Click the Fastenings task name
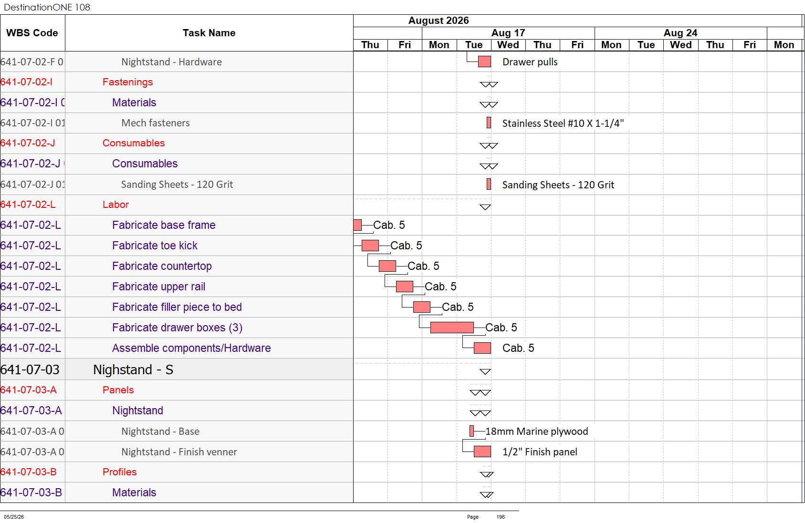805x523 pixels. click(x=127, y=82)
